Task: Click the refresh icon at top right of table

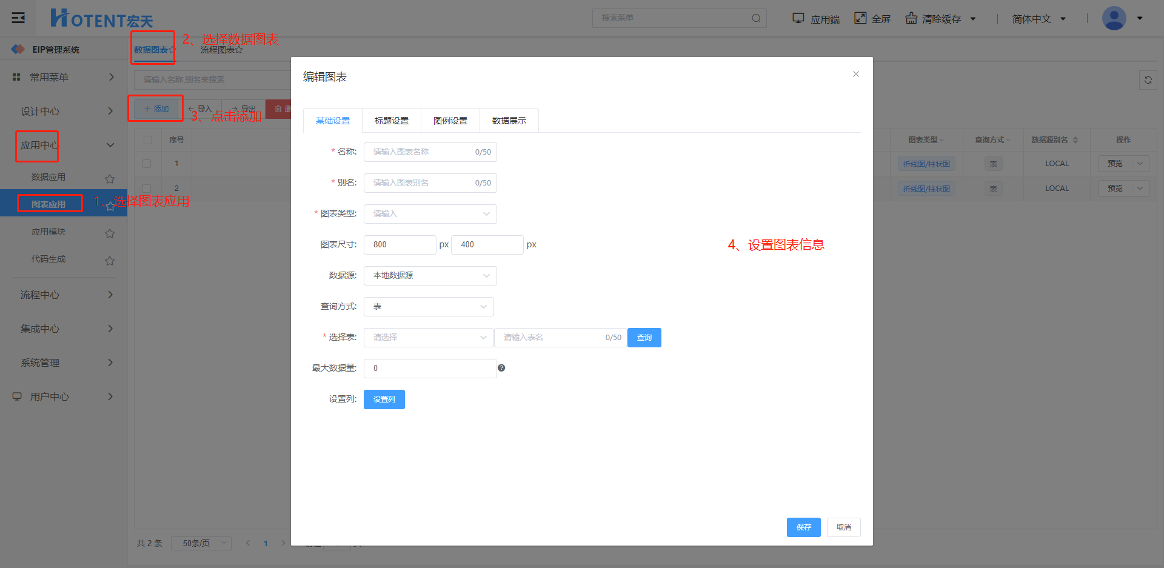Action: 1148,80
